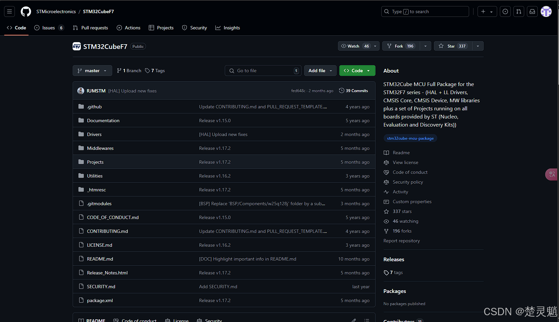The image size is (559, 322).
Task: Click the create new plus button
Action: 487,11
